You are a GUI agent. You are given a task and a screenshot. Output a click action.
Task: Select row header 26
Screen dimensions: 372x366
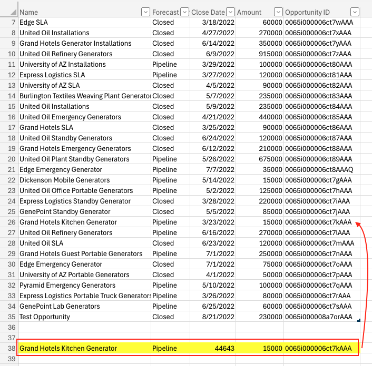[x=9, y=222]
